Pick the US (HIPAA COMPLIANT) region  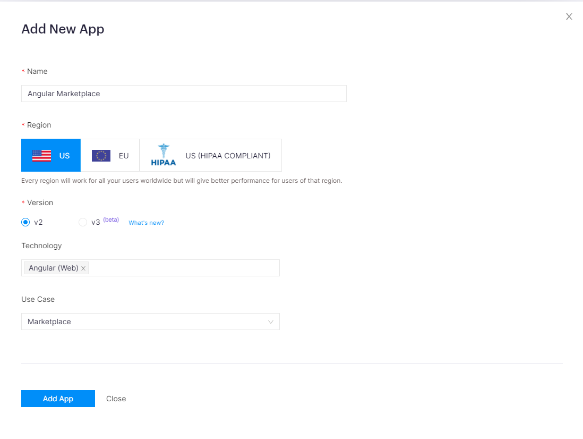click(211, 155)
